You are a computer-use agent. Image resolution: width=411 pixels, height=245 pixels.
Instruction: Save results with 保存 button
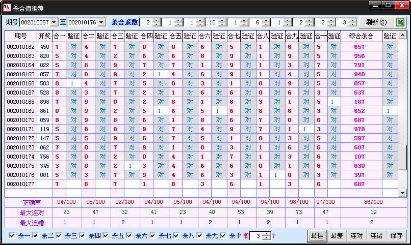pos(396,236)
